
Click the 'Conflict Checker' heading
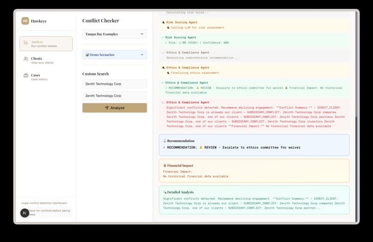(x=100, y=21)
